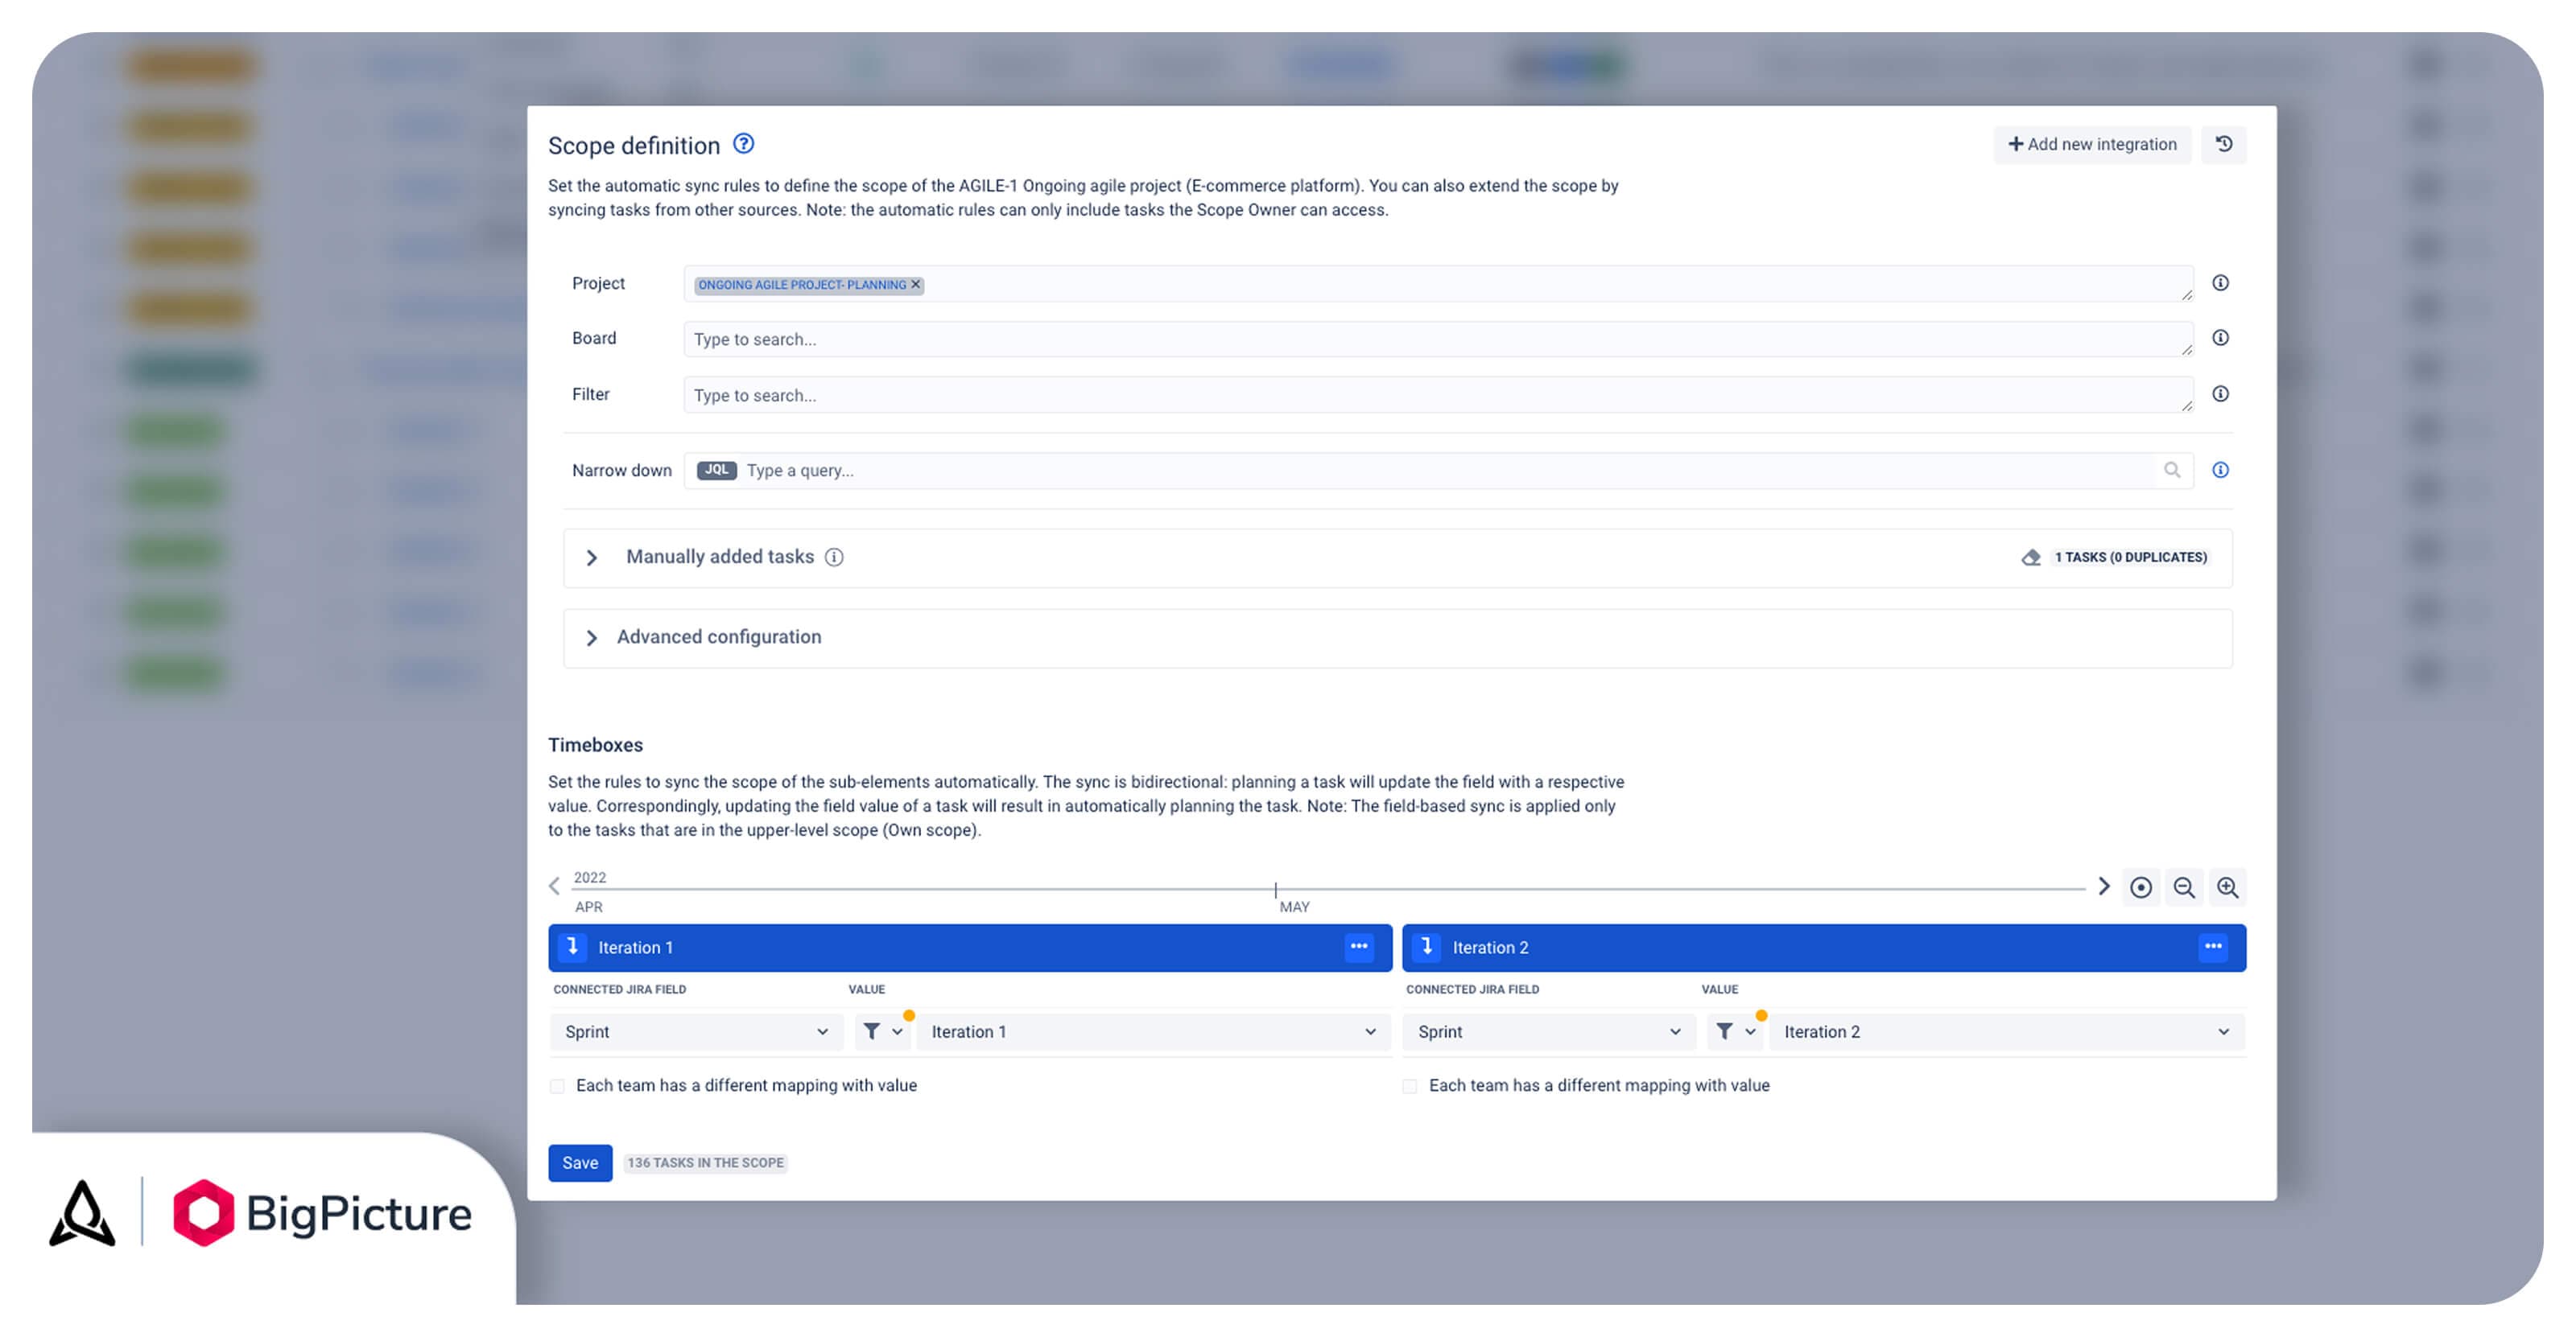Image resolution: width=2576 pixels, height=1337 pixels.
Task: Expand Advanced configuration section
Action: [591, 639]
